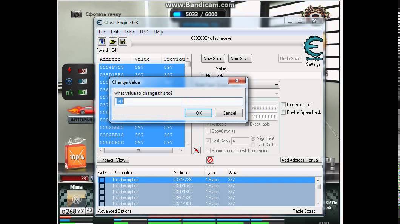This screenshot has height=224, width=400.
Task: Click Advanced Options
Action: tap(115, 211)
